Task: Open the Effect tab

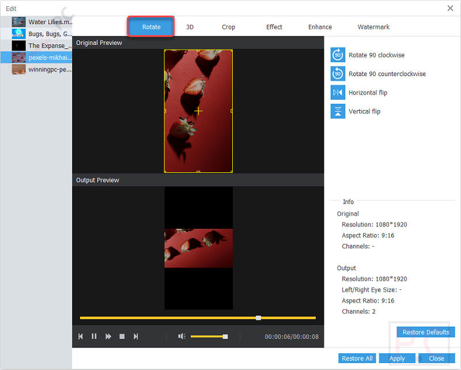Action: [274, 27]
